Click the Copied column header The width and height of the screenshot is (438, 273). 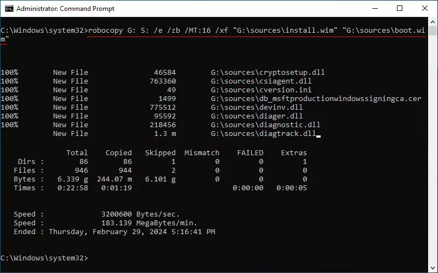coord(119,153)
